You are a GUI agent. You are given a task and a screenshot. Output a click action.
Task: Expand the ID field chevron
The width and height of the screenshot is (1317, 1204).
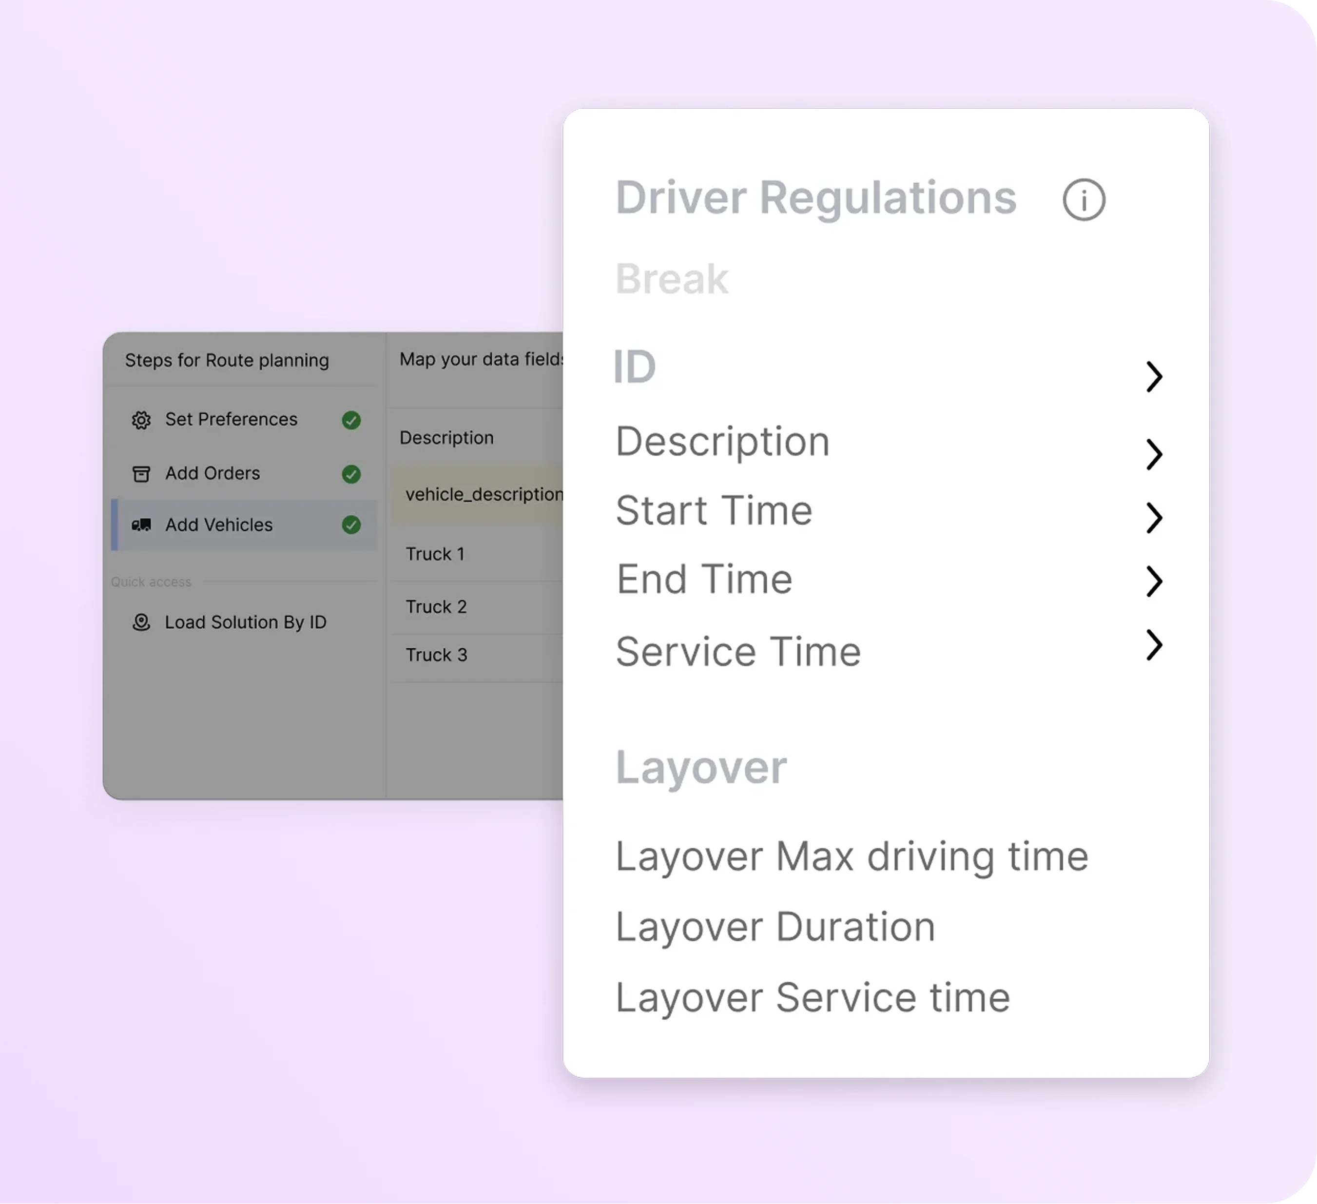click(1154, 376)
